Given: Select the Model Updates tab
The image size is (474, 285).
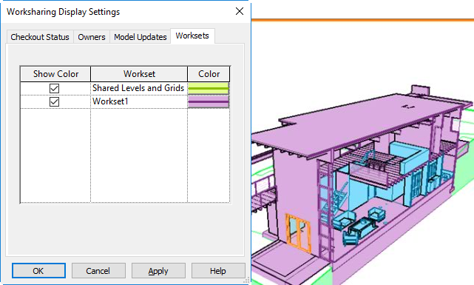Looking at the screenshot, I should pos(140,37).
